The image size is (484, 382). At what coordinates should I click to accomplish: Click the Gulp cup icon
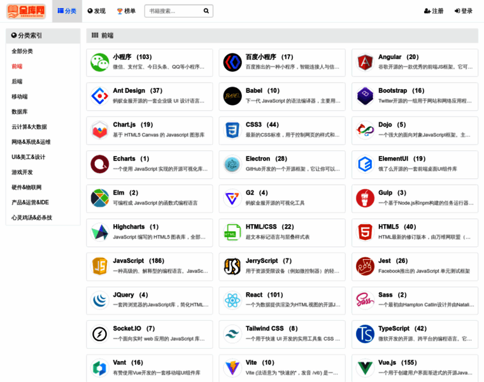[365, 198]
